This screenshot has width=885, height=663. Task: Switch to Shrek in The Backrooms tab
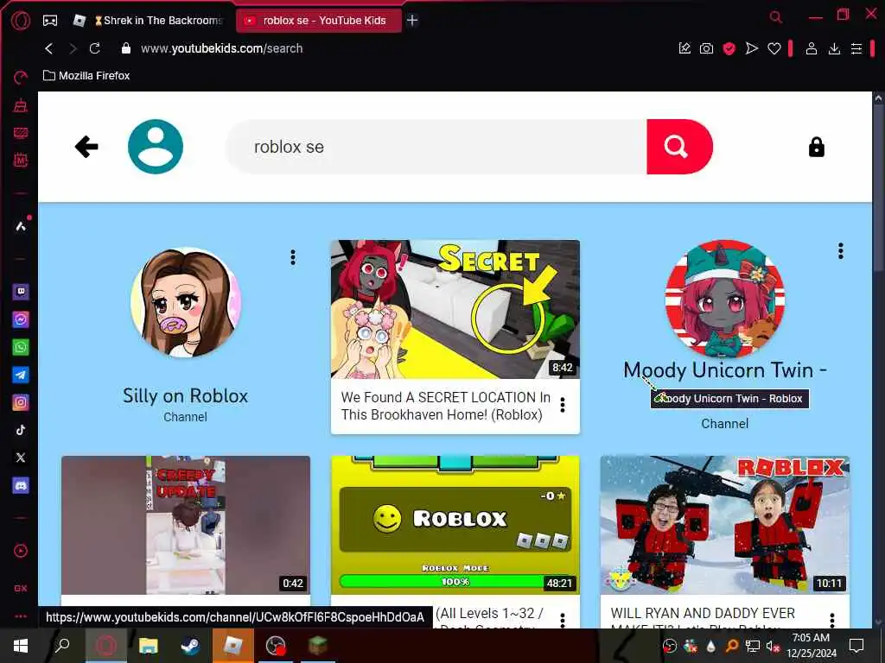(151, 21)
